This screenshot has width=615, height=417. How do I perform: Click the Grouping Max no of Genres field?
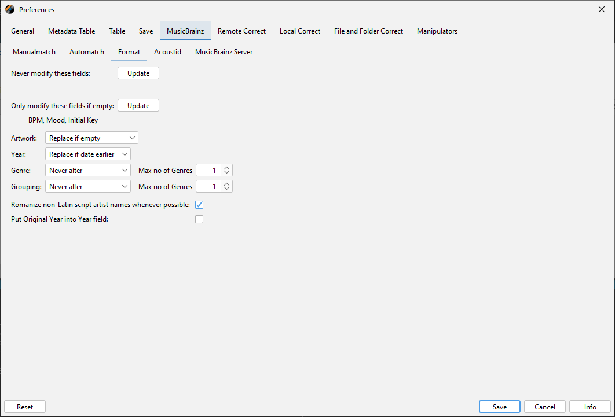coord(208,187)
